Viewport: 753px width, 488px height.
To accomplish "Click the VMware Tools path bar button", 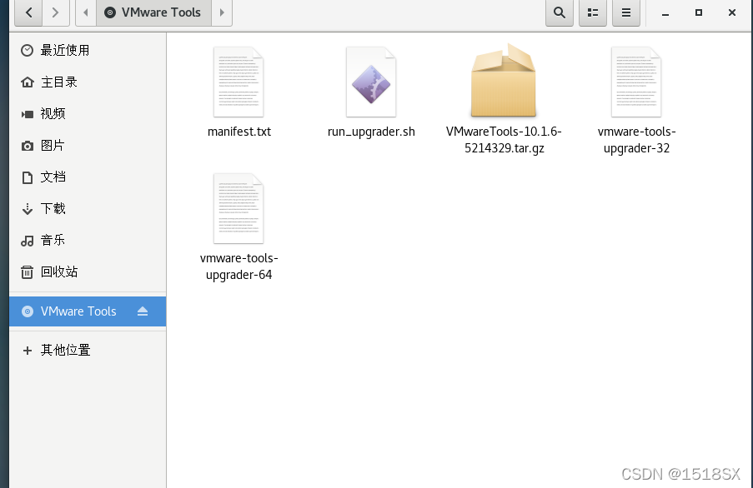I will point(153,12).
